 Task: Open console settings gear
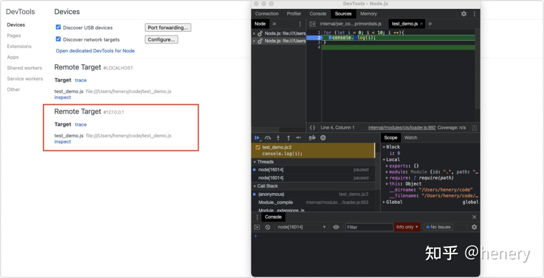[x=474, y=227]
